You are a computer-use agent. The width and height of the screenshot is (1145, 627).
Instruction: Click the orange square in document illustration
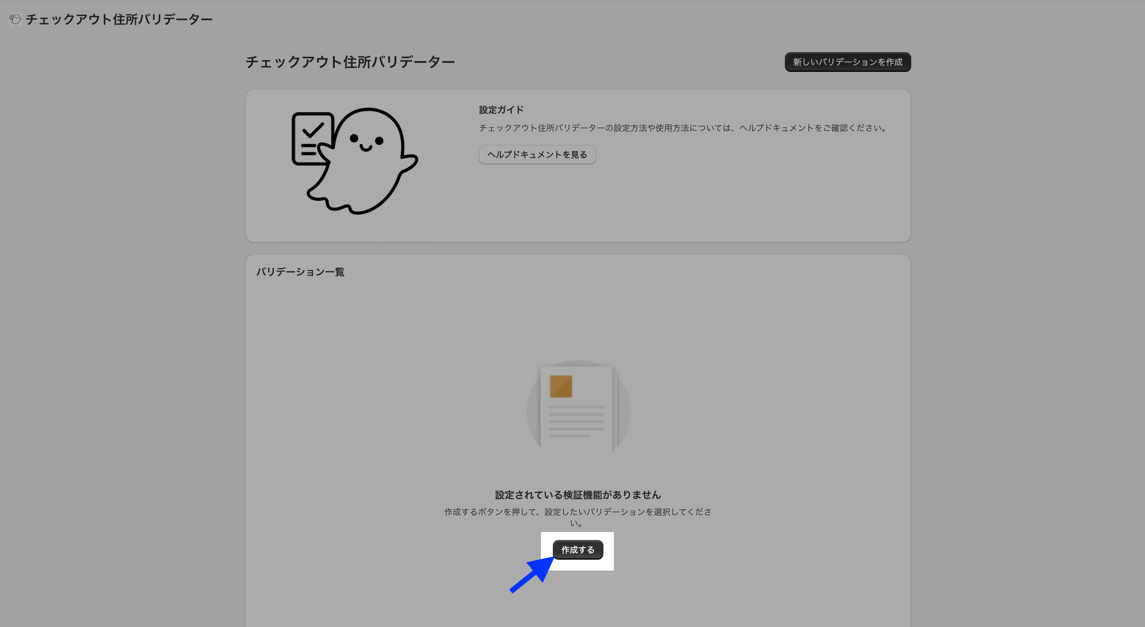pyautogui.click(x=561, y=386)
